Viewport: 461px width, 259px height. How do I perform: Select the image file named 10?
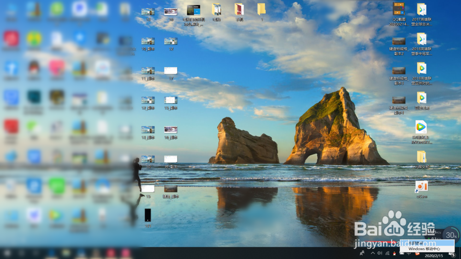coord(148,162)
